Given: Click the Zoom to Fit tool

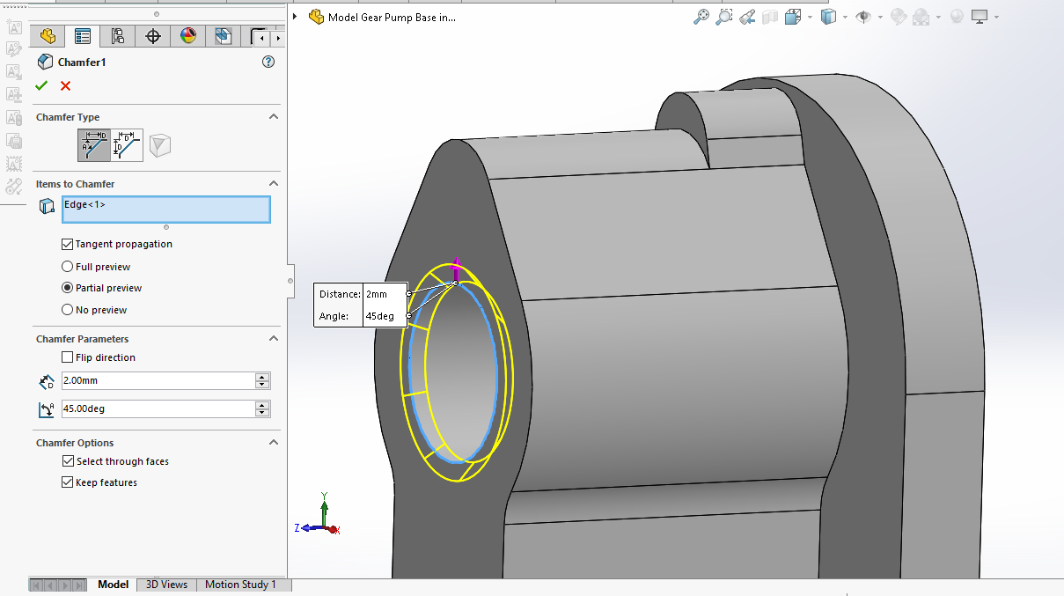Looking at the screenshot, I should tap(701, 17).
